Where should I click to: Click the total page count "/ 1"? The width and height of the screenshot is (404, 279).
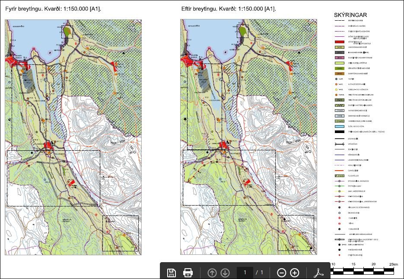(x=259, y=273)
